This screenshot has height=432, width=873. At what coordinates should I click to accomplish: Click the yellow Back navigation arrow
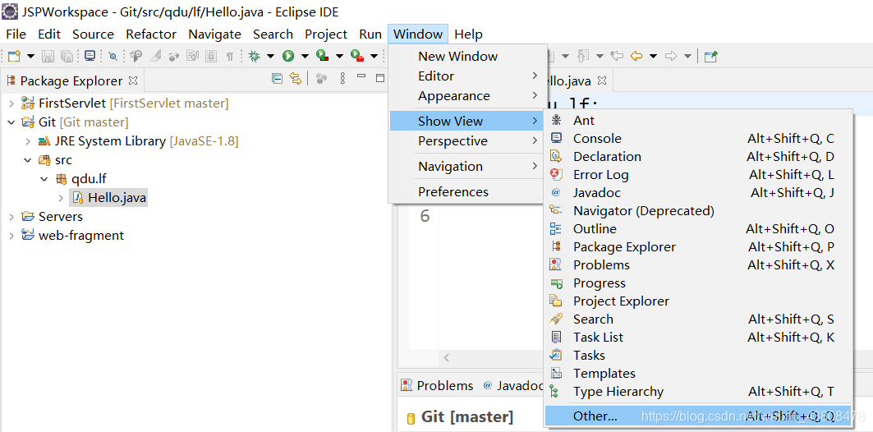click(x=636, y=56)
